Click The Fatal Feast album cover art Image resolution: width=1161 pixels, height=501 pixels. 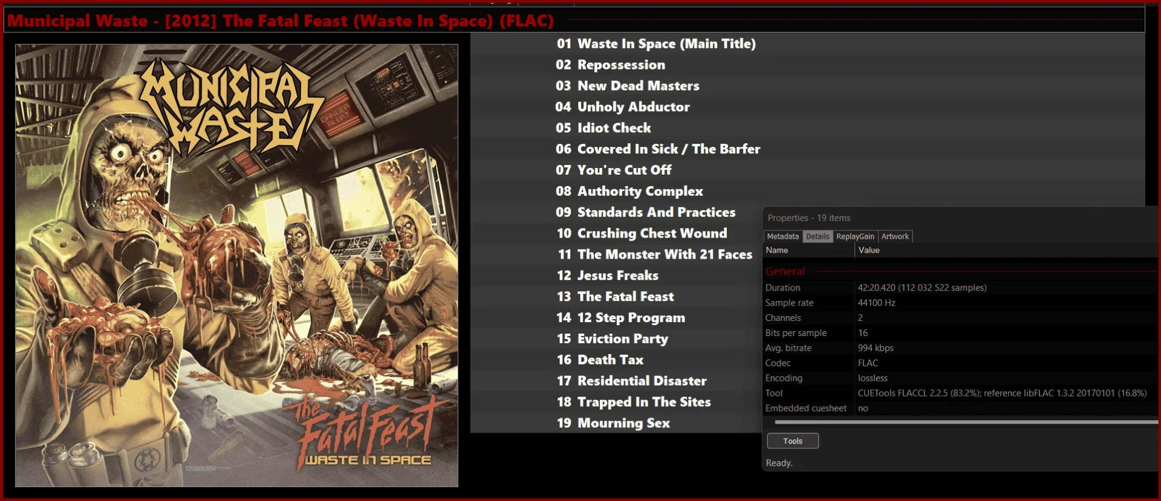[x=236, y=265]
